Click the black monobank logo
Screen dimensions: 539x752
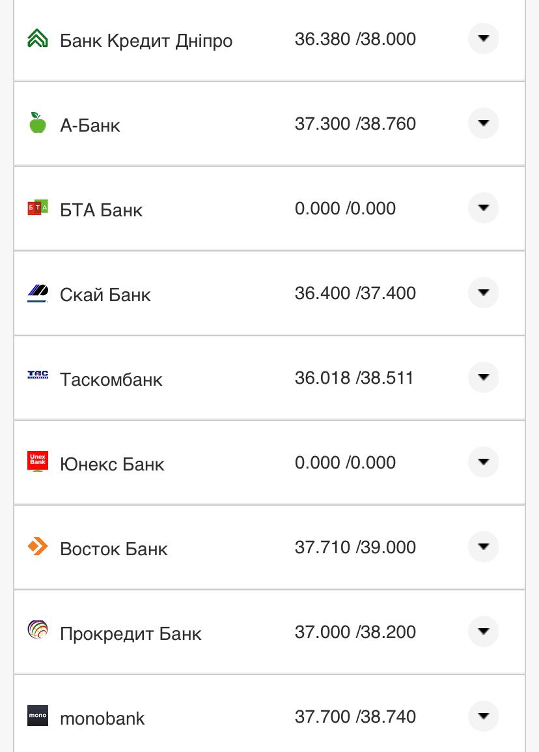(38, 716)
